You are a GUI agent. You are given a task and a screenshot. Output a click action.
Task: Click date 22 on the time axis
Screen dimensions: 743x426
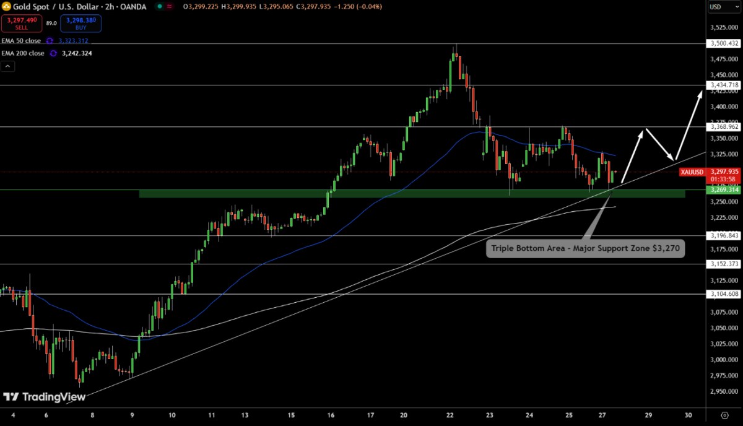point(450,415)
